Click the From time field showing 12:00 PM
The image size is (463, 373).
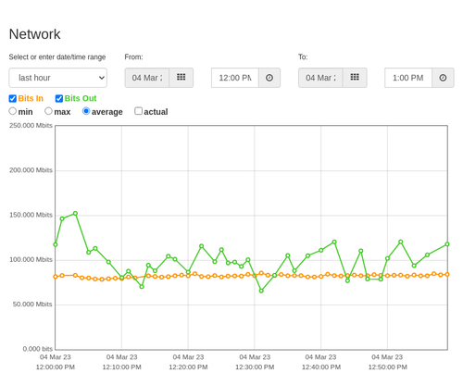[235, 78]
